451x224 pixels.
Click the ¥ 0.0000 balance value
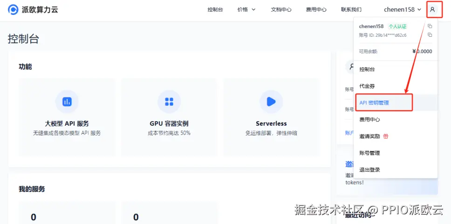pos(422,52)
